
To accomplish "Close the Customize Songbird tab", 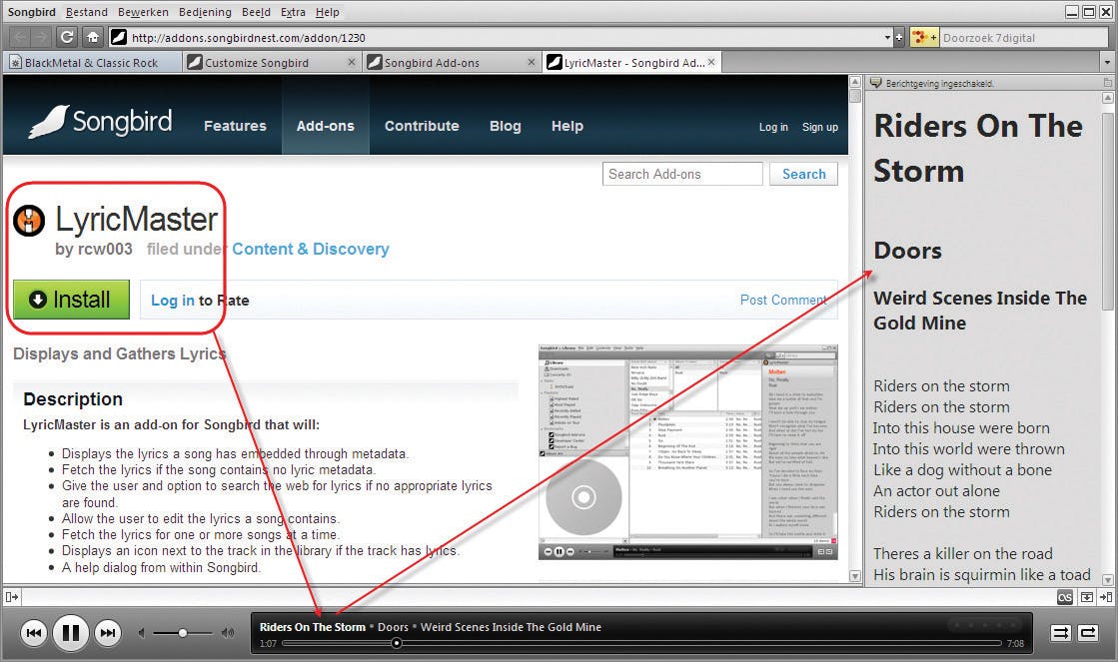I will pyautogui.click(x=352, y=62).
